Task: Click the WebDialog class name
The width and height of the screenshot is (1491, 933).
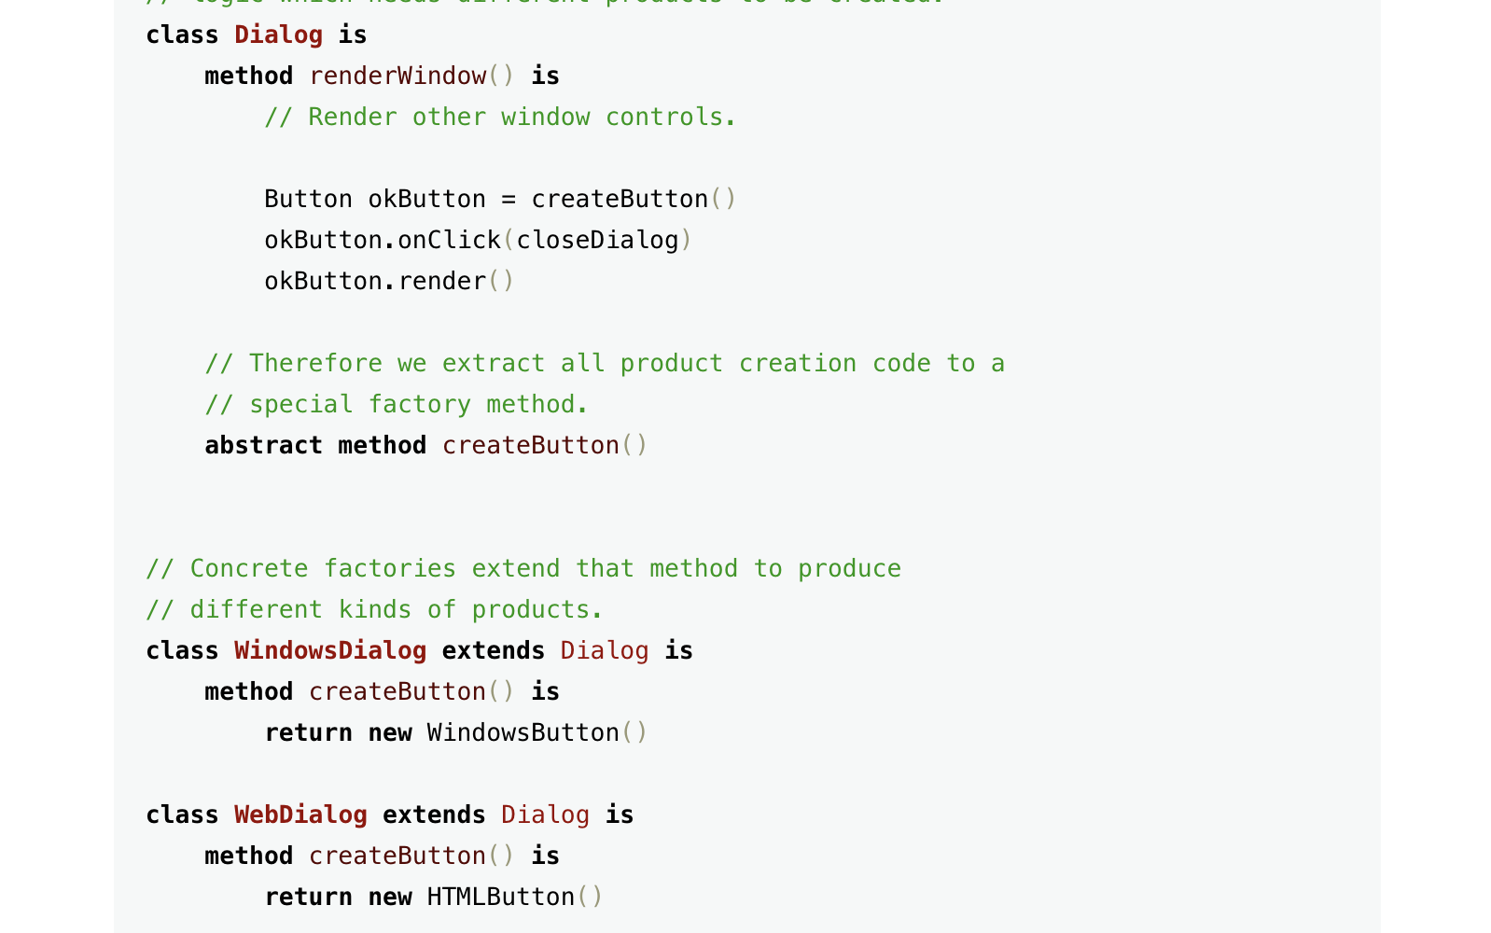Action: pos(300,815)
